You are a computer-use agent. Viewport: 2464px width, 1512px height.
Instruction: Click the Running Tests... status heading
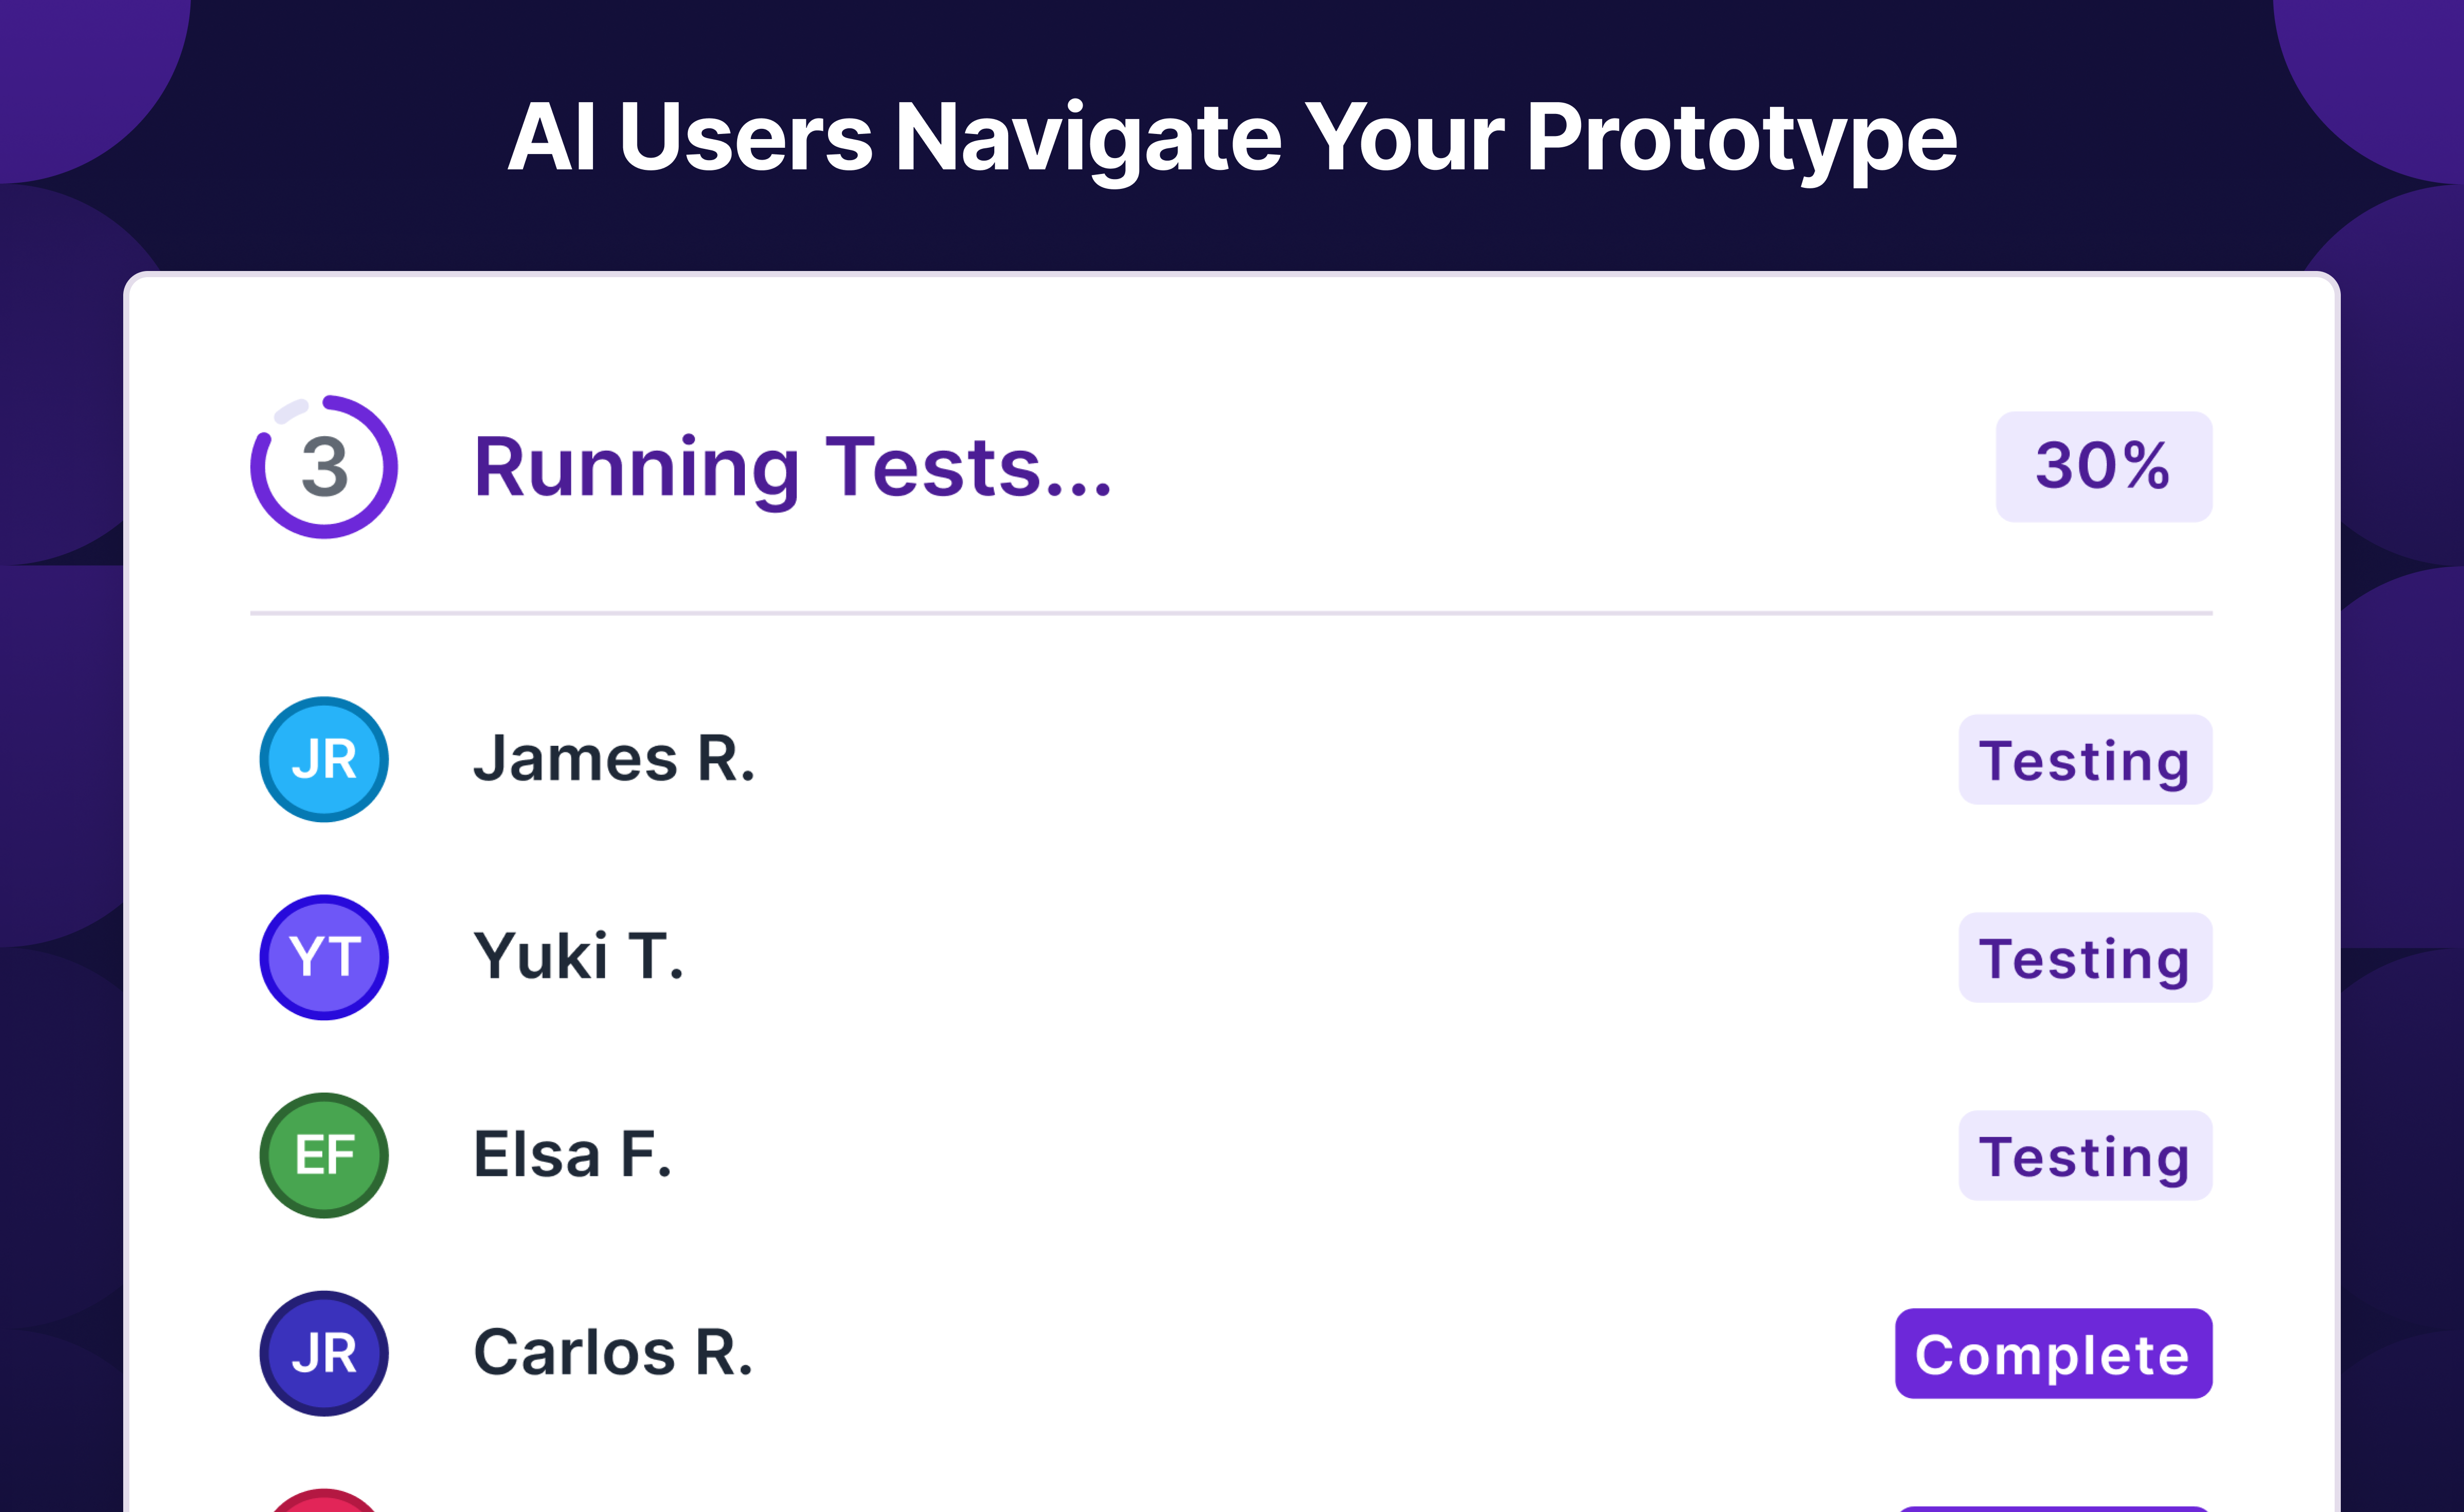coord(792,467)
